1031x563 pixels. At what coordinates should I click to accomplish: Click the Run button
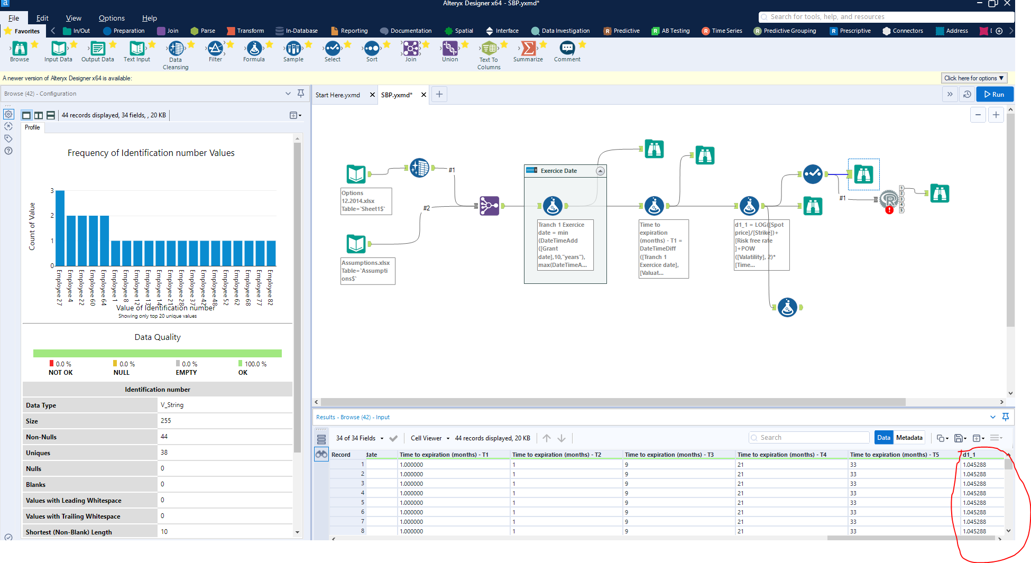tap(995, 94)
